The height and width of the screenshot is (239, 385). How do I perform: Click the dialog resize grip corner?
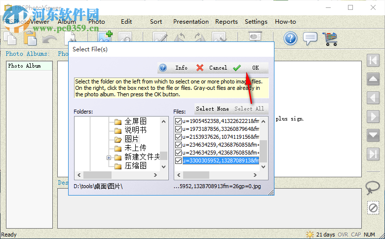[x=271, y=193]
